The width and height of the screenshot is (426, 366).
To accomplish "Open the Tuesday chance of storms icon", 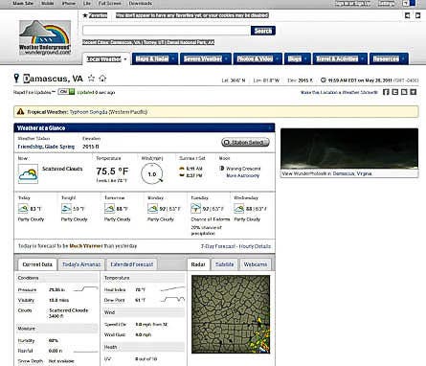I will (195, 209).
